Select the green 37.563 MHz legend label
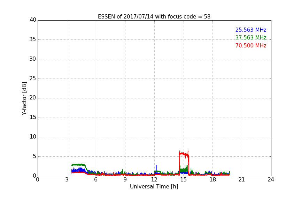The image size is (301, 201). (251, 37)
